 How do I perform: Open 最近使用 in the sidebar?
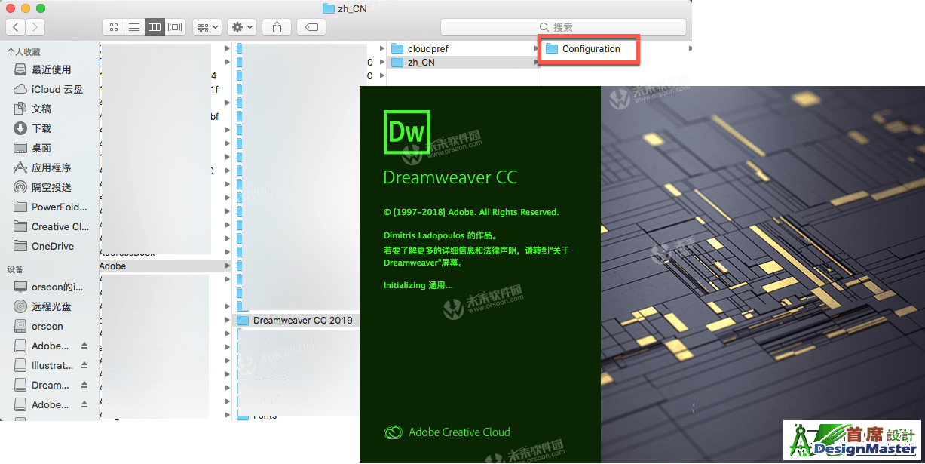click(50, 69)
